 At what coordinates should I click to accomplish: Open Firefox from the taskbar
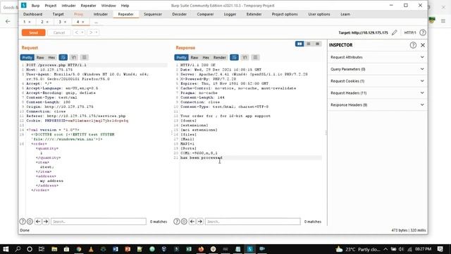[x=201, y=249]
